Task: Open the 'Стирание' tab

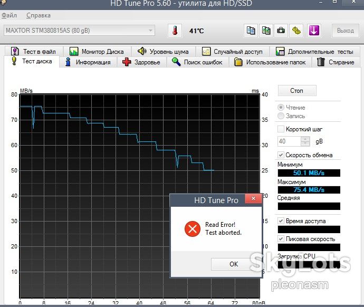Action: [x=336, y=62]
